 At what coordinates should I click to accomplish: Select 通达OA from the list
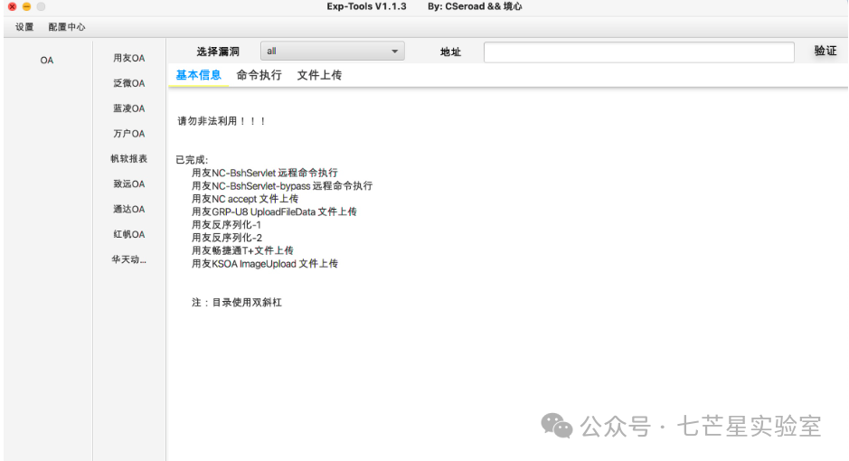[x=129, y=209]
